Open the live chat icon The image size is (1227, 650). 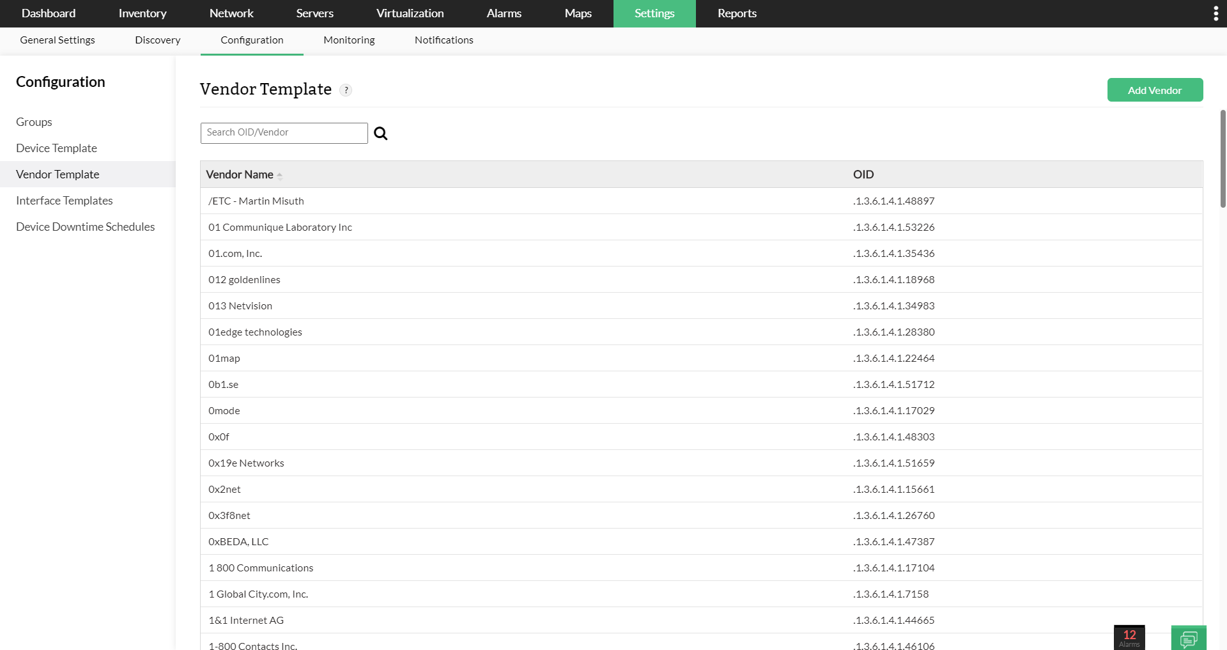[1189, 638]
